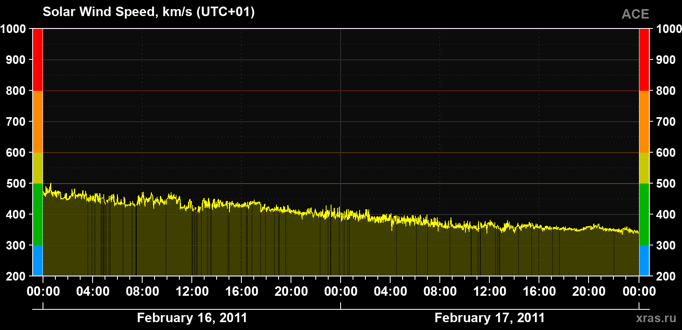Click the first 00:00 time axis label
682x330 pixels.
(43, 291)
